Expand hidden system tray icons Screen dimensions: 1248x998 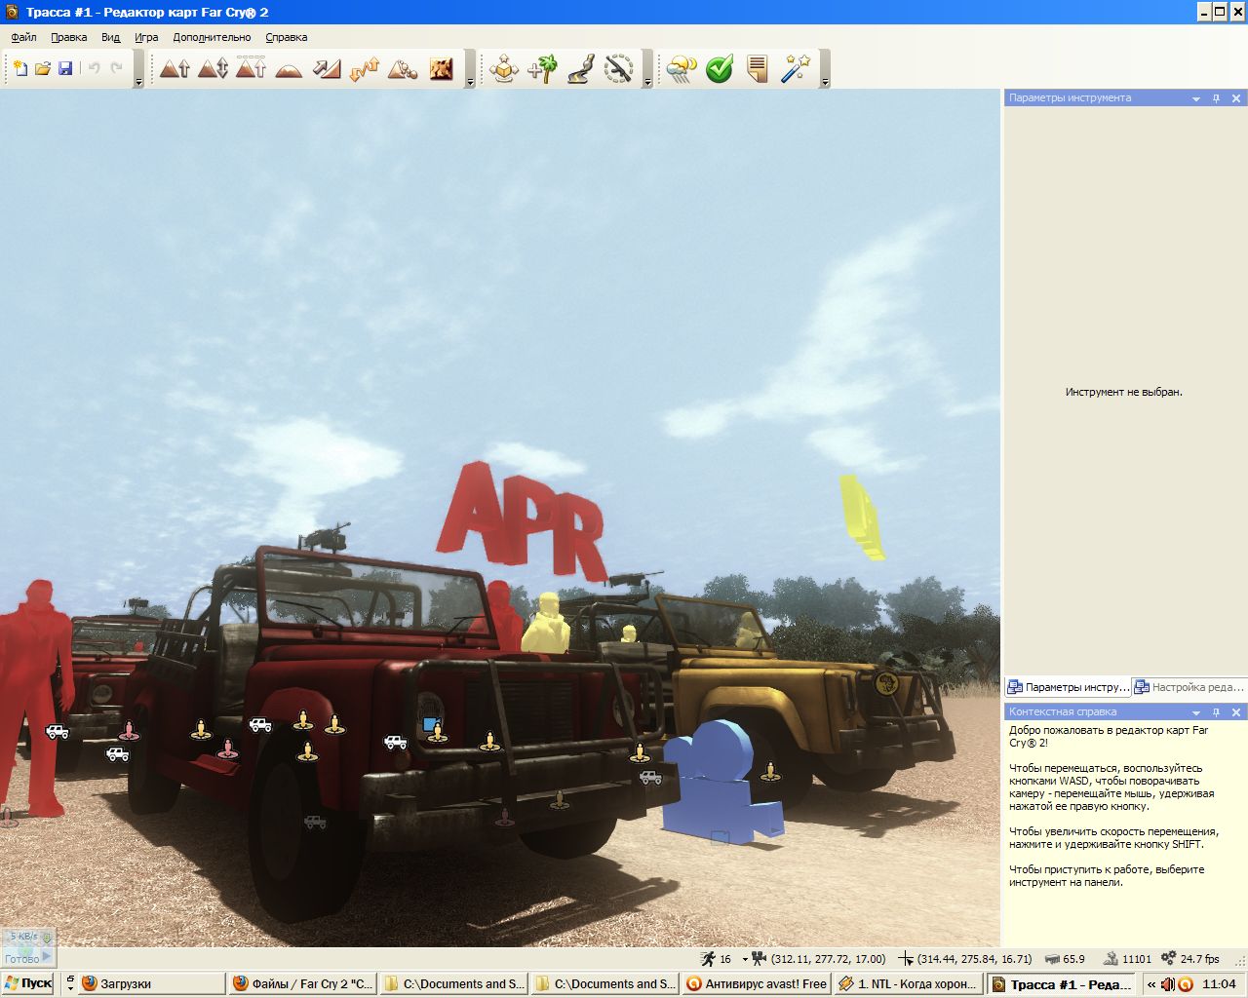(x=1151, y=984)
